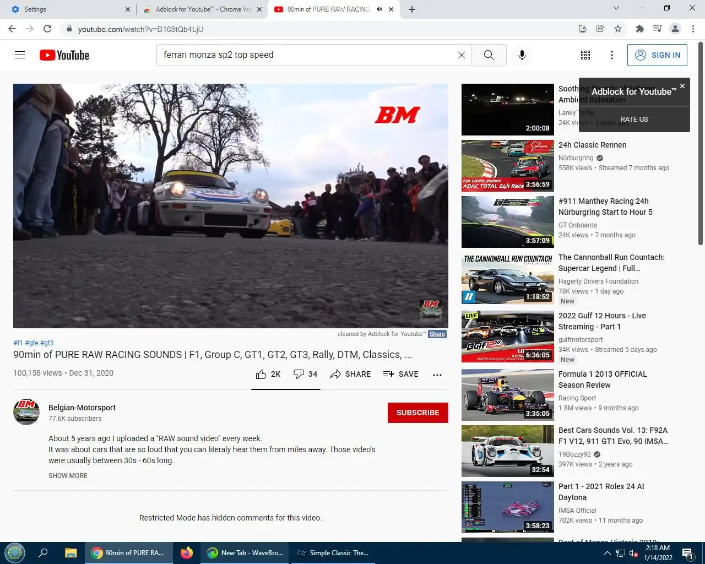Open File Explorer from taskbar

point(70,553)
